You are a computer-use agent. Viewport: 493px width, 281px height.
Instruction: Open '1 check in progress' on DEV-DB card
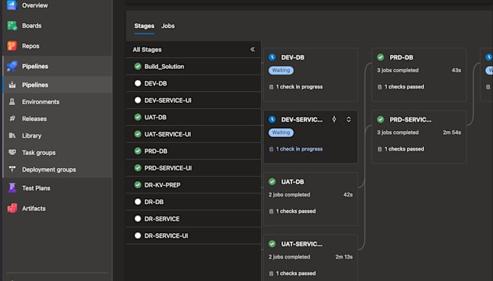[299, 87]
